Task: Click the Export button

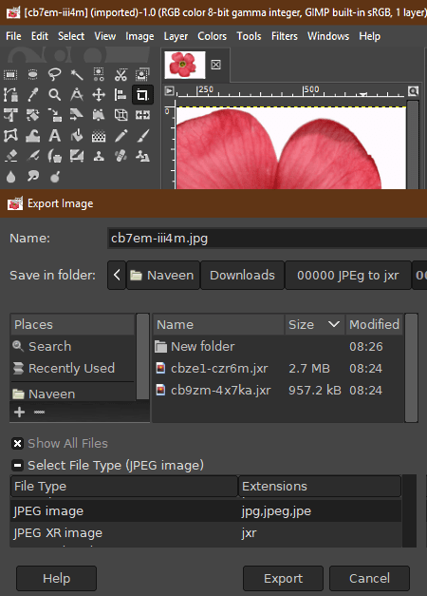Action: pyautogui.click(x=283, y=578)
